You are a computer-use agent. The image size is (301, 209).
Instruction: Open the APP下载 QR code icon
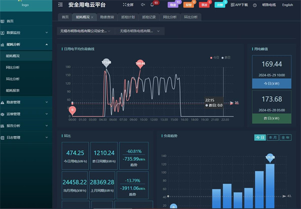point(232,5)
